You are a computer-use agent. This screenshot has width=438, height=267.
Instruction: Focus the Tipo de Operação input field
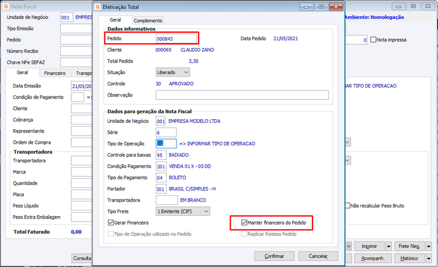click(x=166, y=144)
